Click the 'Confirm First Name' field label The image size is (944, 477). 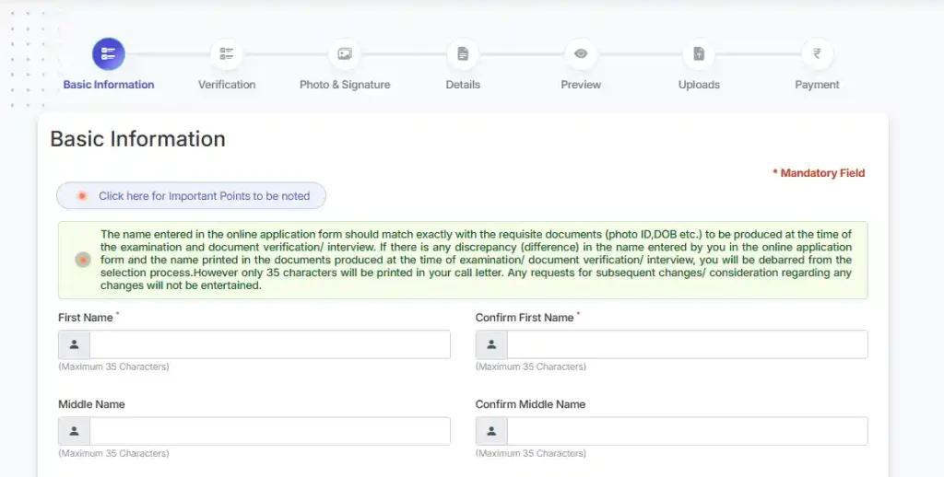[525, 318]
